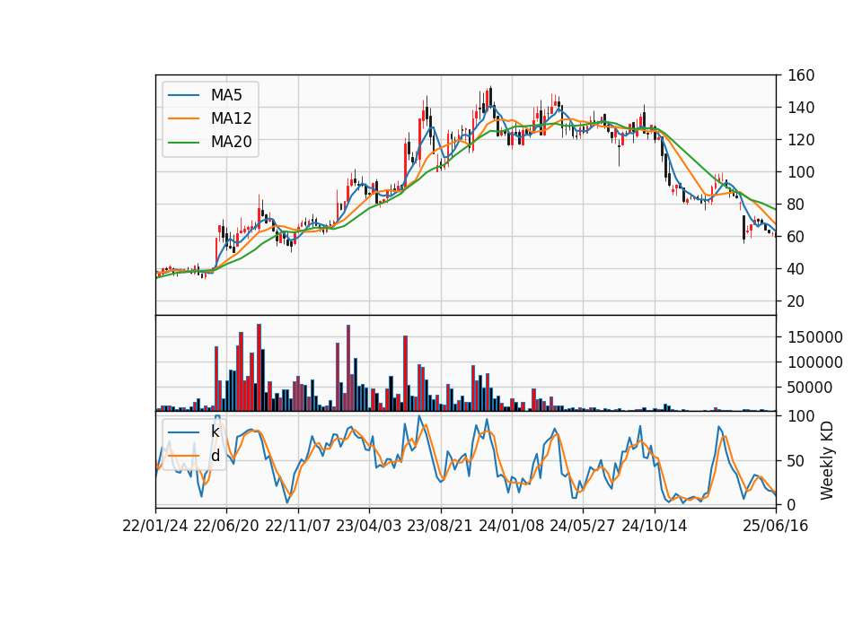The width and height of the screenshot is (862, 619).
Task: Click the 22/01/24 date tick label
Action: click(155, 526)
